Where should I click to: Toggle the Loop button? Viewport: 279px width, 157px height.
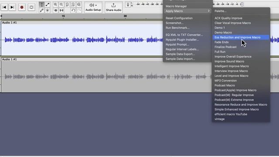pyautogui.click(x=31, y=7)
